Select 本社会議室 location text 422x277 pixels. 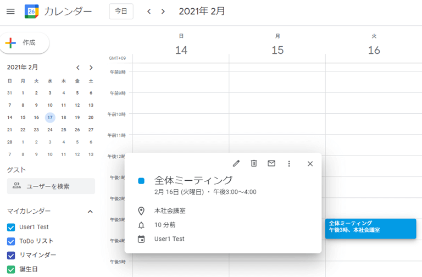pos(170,211)
